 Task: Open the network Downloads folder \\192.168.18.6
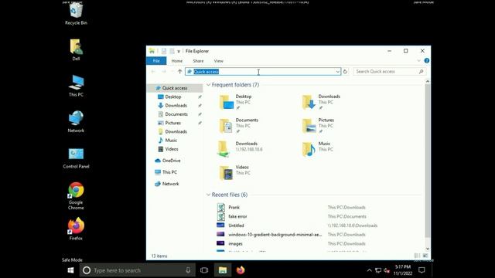coord(240,149)
